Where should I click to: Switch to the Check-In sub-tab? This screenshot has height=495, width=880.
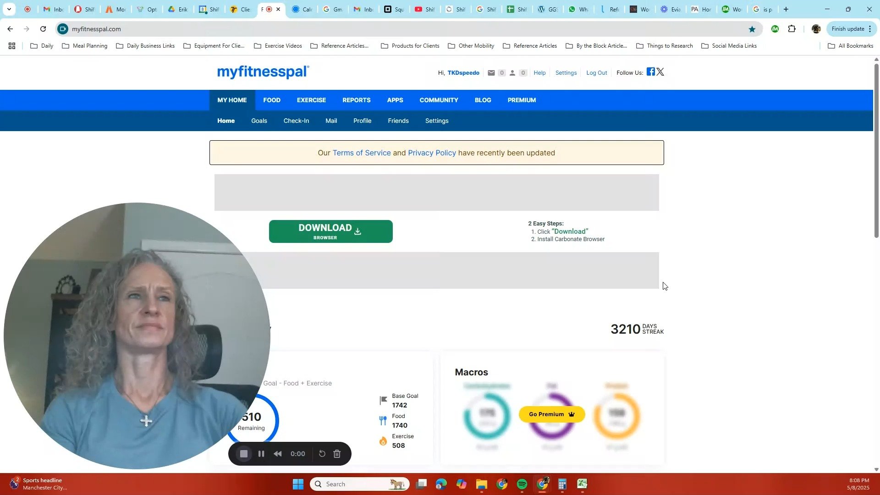tap(297, 121)
